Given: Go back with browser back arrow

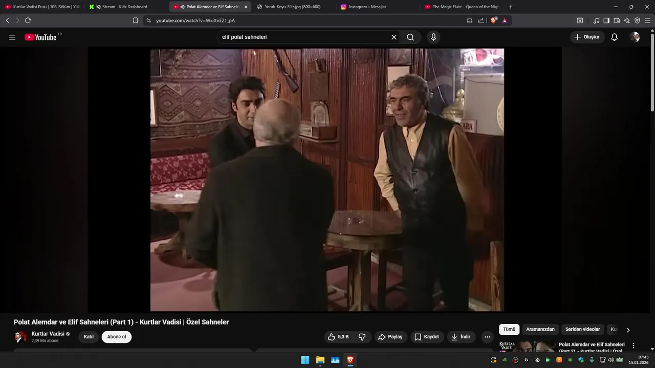Looking at the screenshot, I should (7, 20).
